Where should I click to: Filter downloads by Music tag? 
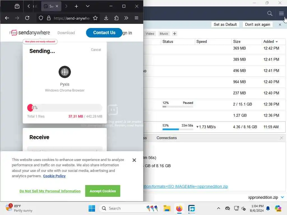[x=164, y=34]
